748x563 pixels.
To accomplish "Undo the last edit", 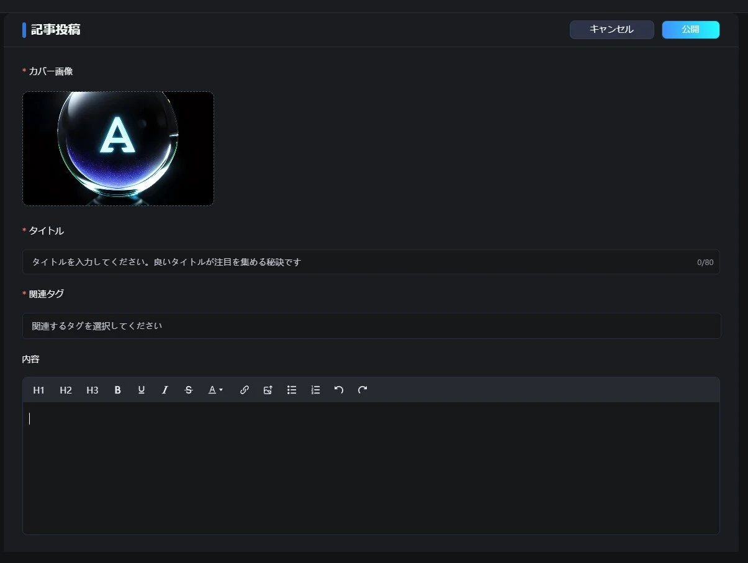I will coord(339,390).
